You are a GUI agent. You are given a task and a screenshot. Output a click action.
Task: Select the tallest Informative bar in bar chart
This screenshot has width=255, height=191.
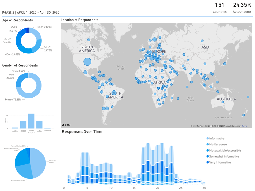[x=31, y=121]
